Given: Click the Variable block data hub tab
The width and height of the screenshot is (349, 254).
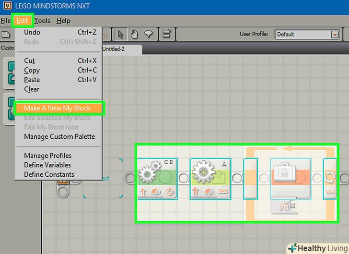Looking at the screenshot, I should [x=284, y=206].
